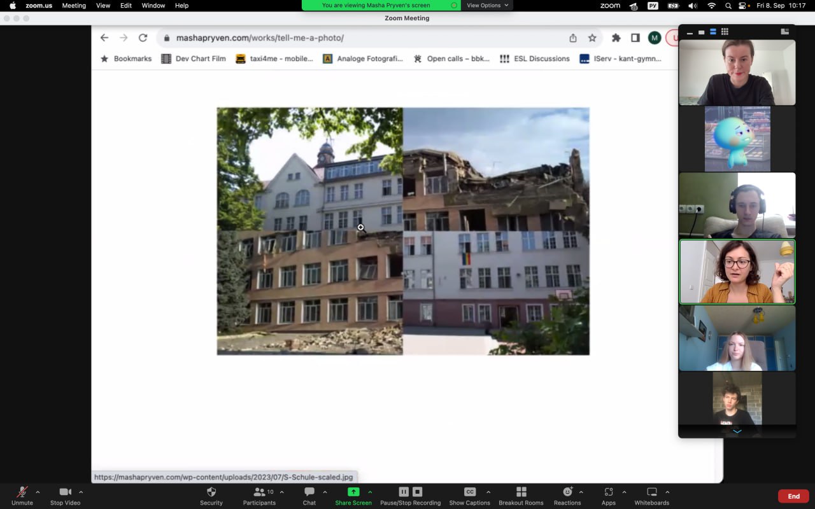Viewport: 815px width, 509px height.
Task: Pause the recording
Action: pyautogui.click(x=404, y=492)
